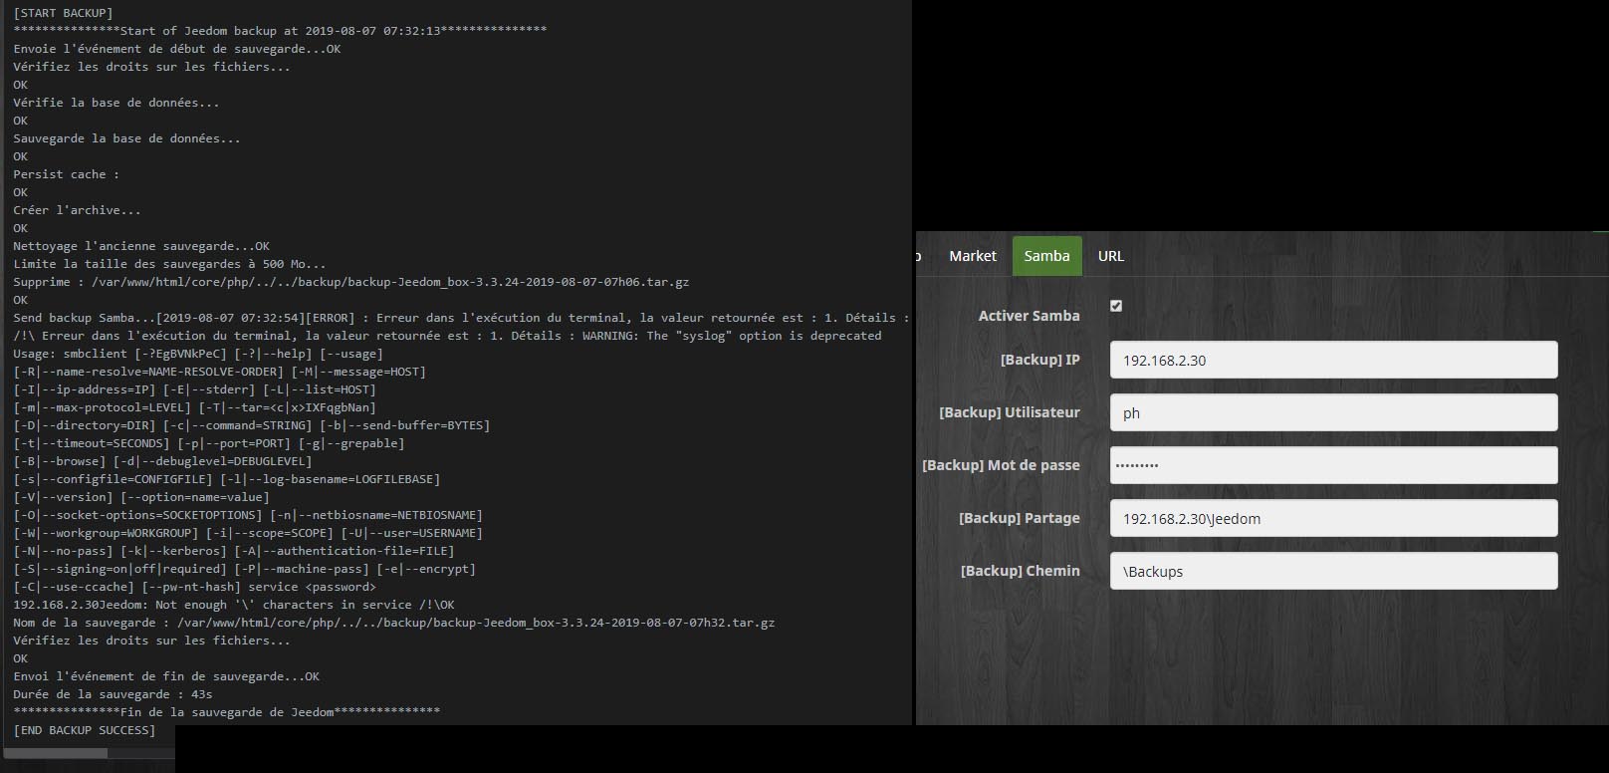Switch to the URL tab
This screenshot has width=1609, height=773.
[1110, 256]
